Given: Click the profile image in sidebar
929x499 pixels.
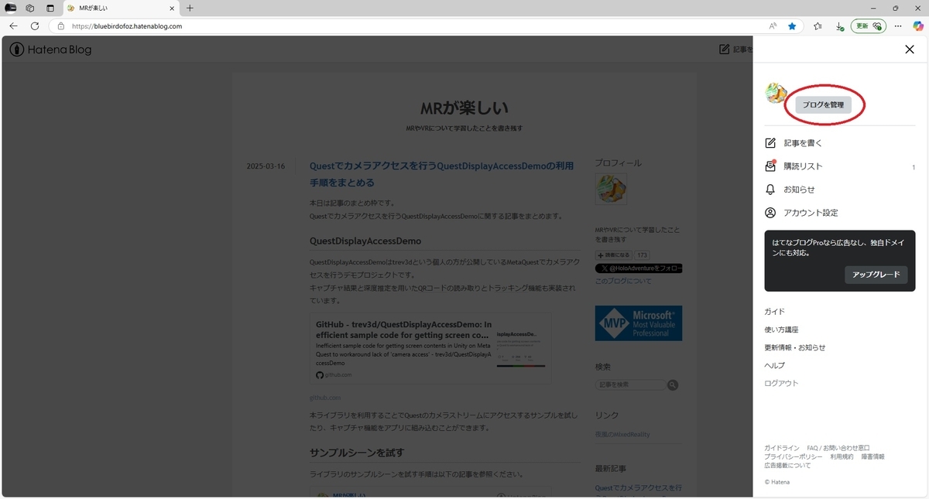Looking at the screenshot, I should 611,190.
